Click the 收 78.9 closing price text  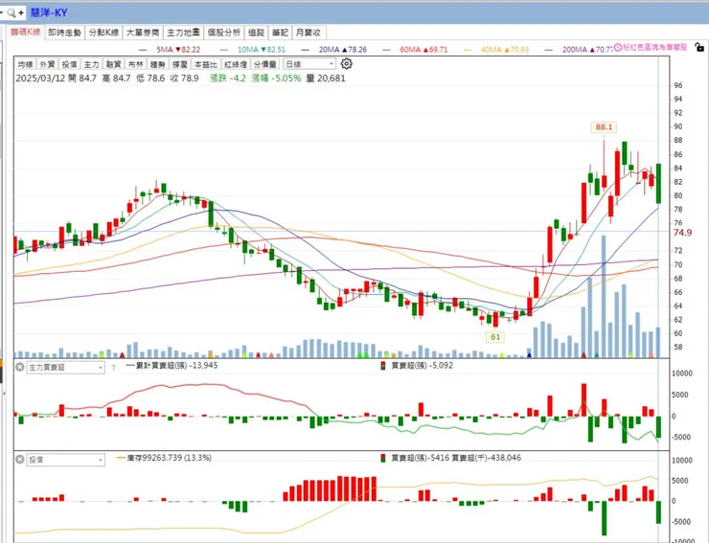(x=185, y=79)
